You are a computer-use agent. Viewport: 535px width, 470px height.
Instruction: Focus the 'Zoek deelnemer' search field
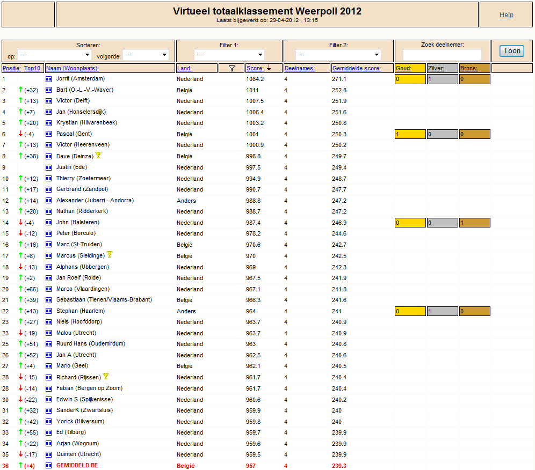442,55
